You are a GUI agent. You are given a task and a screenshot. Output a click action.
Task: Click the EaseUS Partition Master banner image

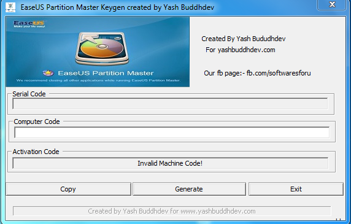pos(98,52)
